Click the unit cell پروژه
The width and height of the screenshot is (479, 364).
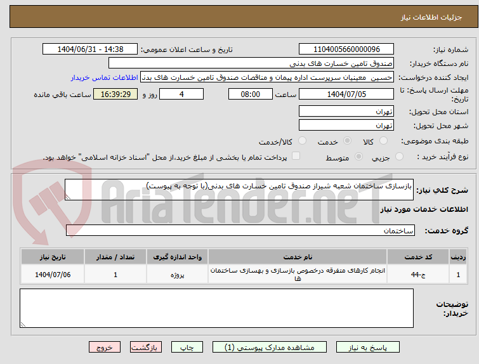pyautogui.click(x=177, y=274)
